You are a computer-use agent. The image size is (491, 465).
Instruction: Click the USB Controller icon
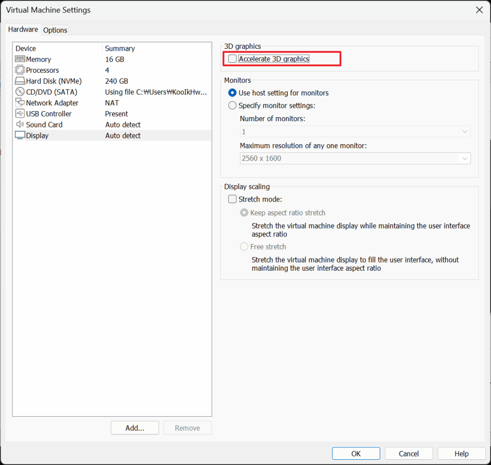[20, 114]
